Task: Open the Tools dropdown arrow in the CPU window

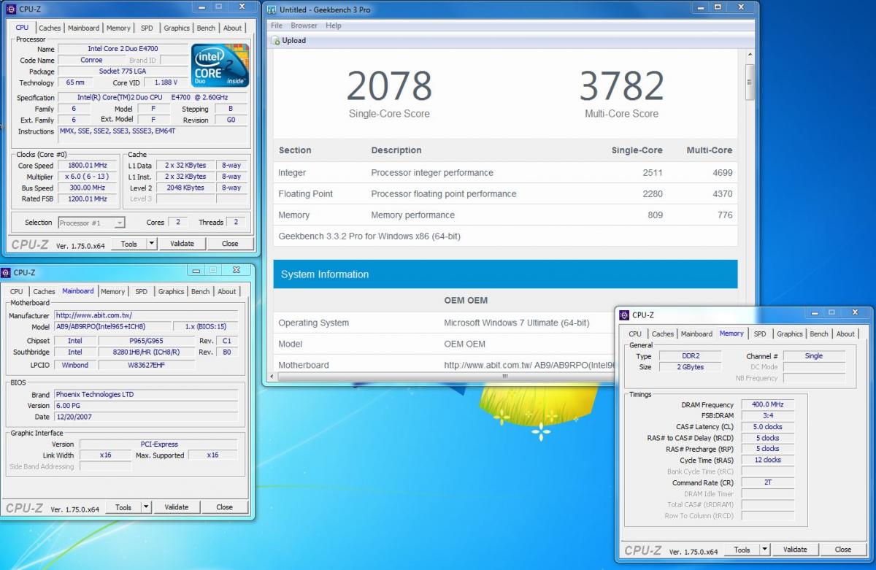Action: coord(152,243)
